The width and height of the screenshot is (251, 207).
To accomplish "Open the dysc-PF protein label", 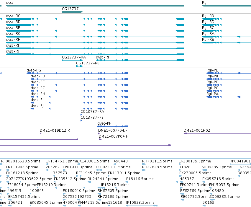I will point(104,123).
